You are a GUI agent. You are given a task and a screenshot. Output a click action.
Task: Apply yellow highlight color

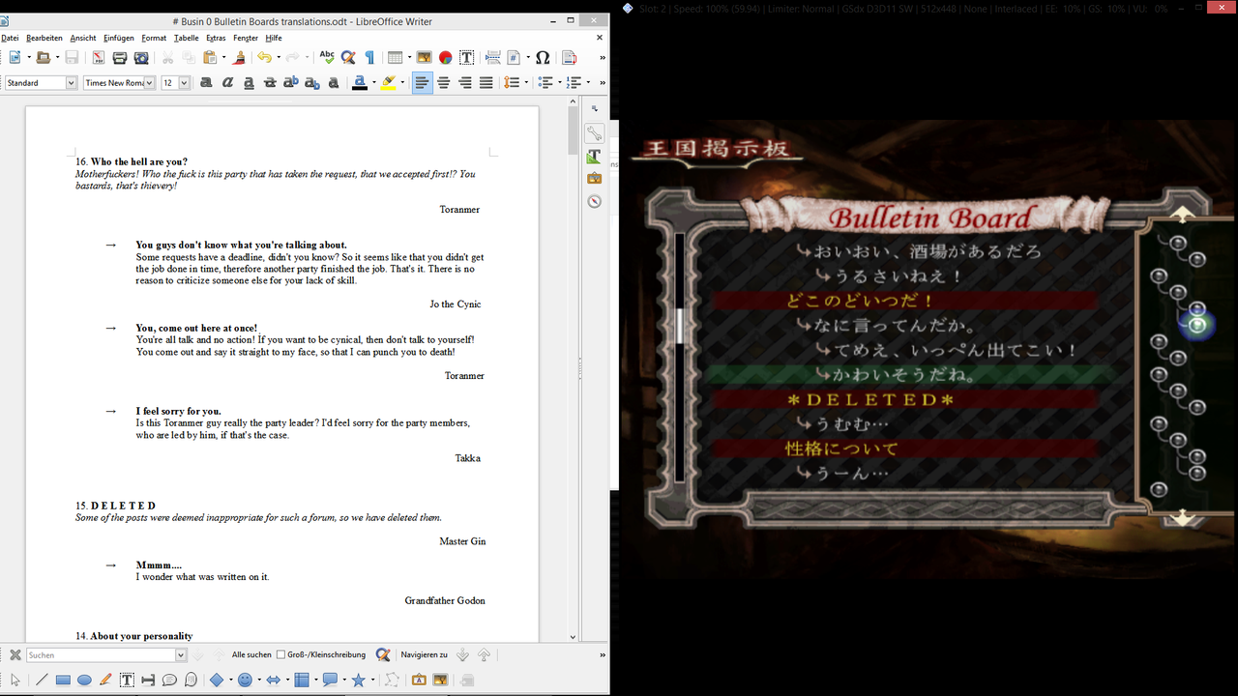[x=389, y=83]
